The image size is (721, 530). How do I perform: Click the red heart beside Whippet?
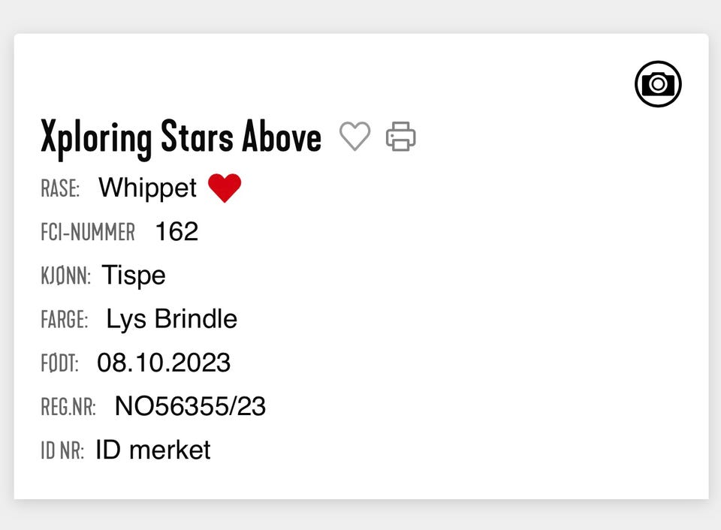[225, 188]
